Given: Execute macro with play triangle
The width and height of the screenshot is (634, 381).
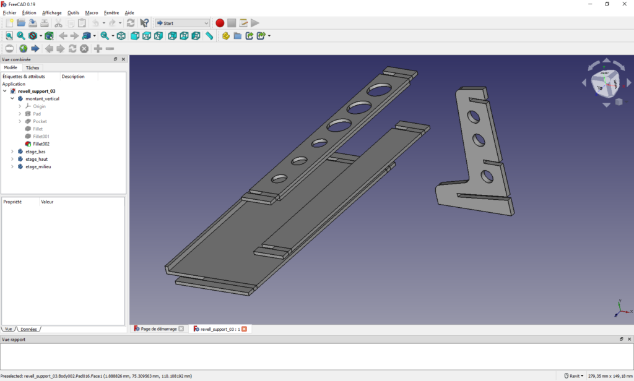Looking at the screenshot, I should pos(254,23).
